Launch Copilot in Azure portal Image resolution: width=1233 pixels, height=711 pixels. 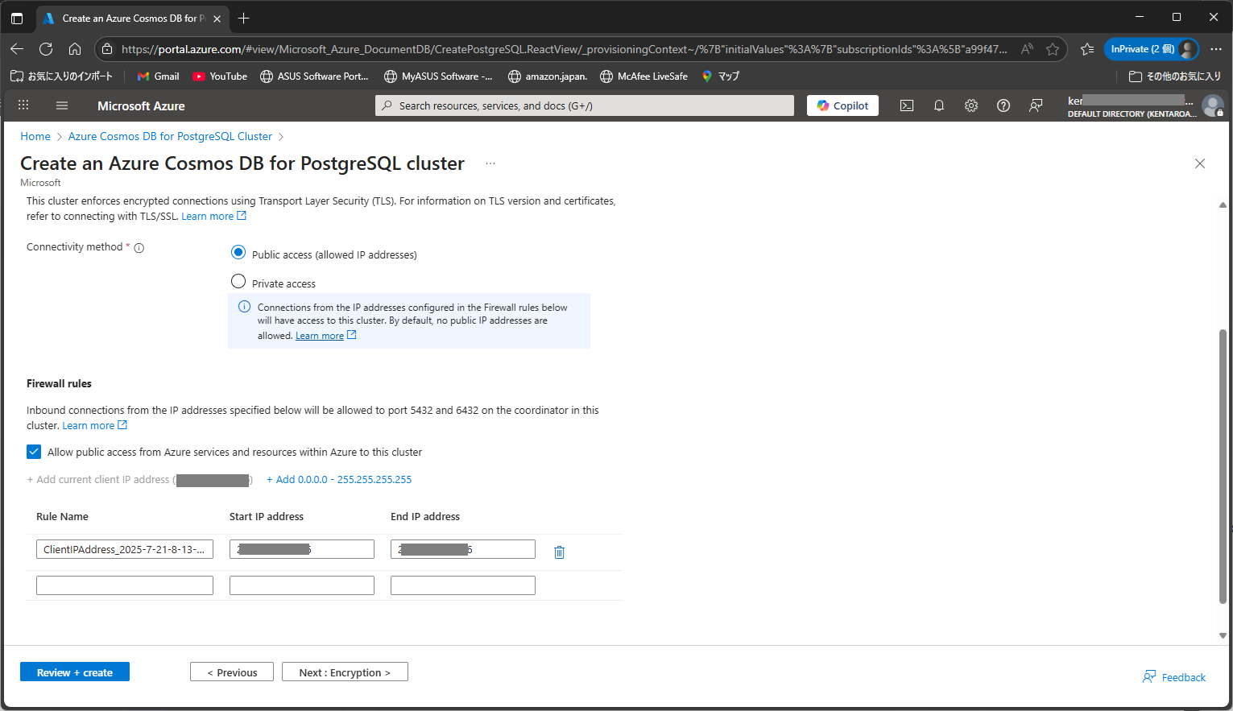click(x=842, y=105)
